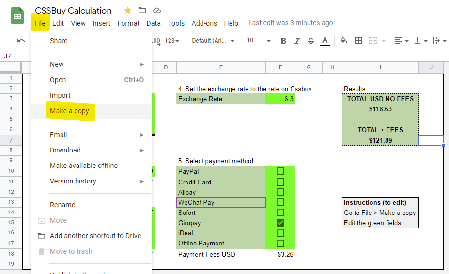449x274 pixels.
Task: Open the Edit menu
Action: click(58, 23)
